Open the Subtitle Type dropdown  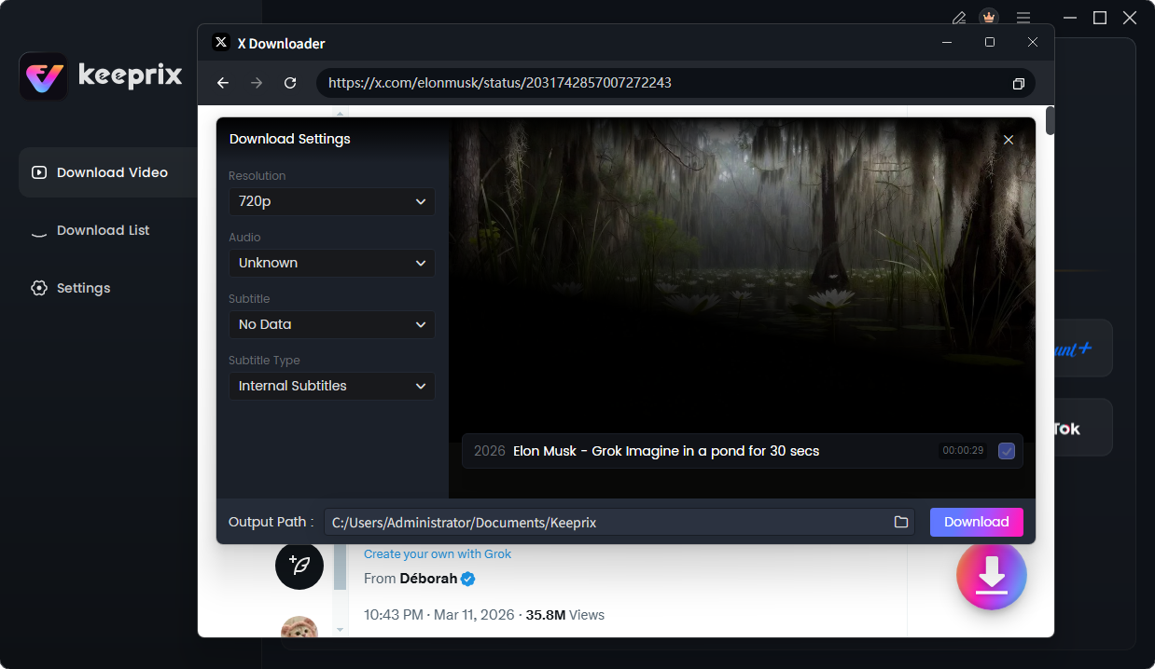(331, 386)
